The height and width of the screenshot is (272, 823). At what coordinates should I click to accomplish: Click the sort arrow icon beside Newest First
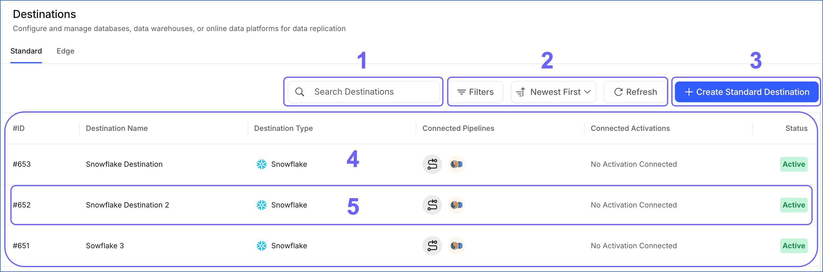[x=521, y=92]
